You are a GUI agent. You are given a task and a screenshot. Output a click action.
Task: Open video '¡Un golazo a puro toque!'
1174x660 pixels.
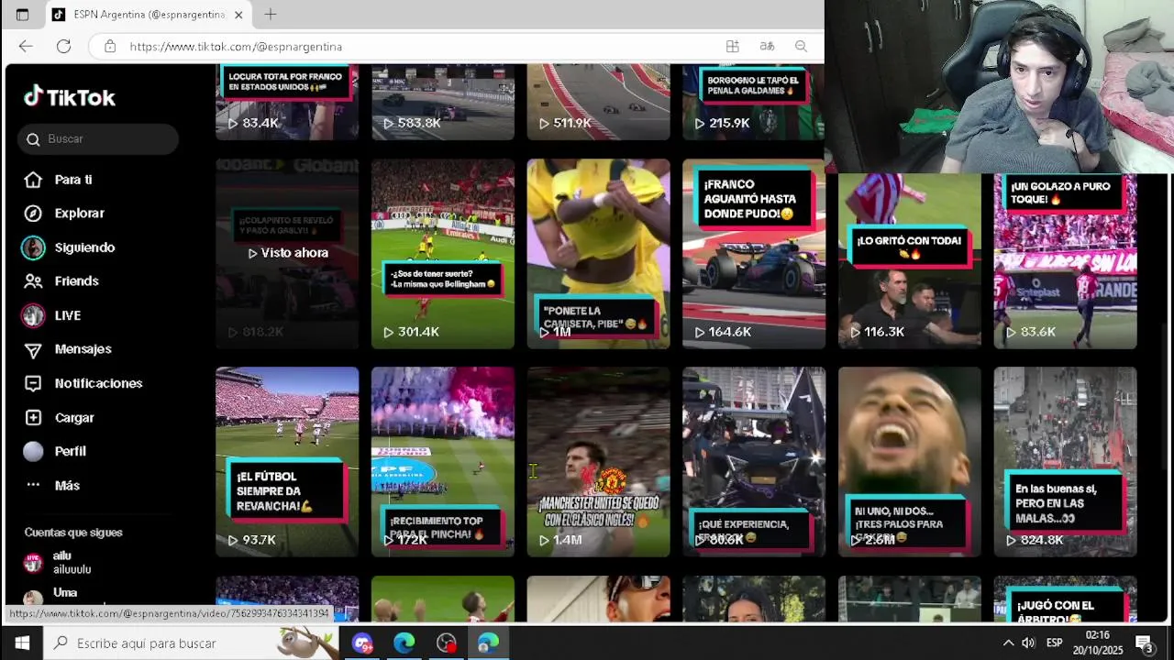1065,260
